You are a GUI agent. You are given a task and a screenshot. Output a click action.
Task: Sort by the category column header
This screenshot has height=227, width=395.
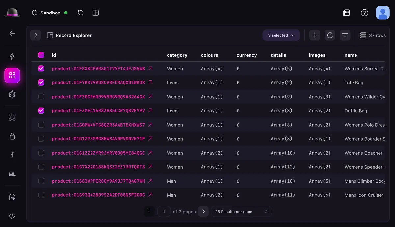[x=177, y=55]
